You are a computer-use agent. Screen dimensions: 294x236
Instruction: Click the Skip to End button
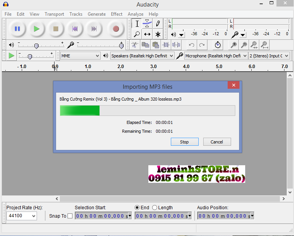click(x=94, y=29)
